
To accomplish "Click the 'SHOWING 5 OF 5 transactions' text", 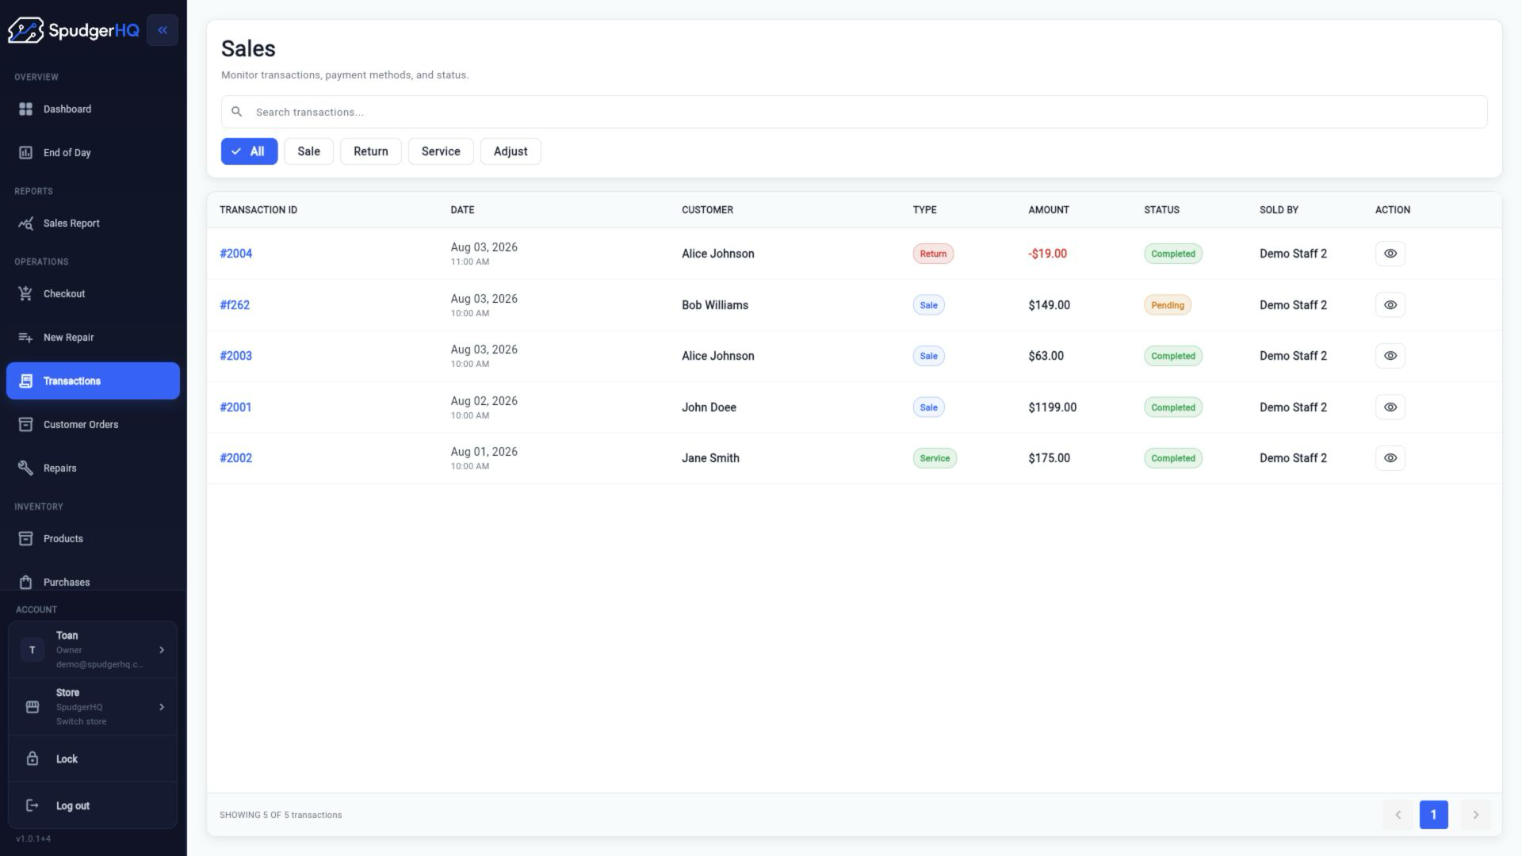I will pos(281,815).
